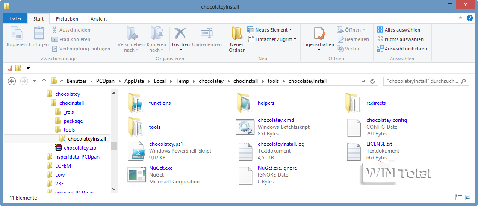The height and width of the screenshot is (206, 478).
Task: Open Help with the question mark icon
Action: pyautogui.click(x=470, y=18)
